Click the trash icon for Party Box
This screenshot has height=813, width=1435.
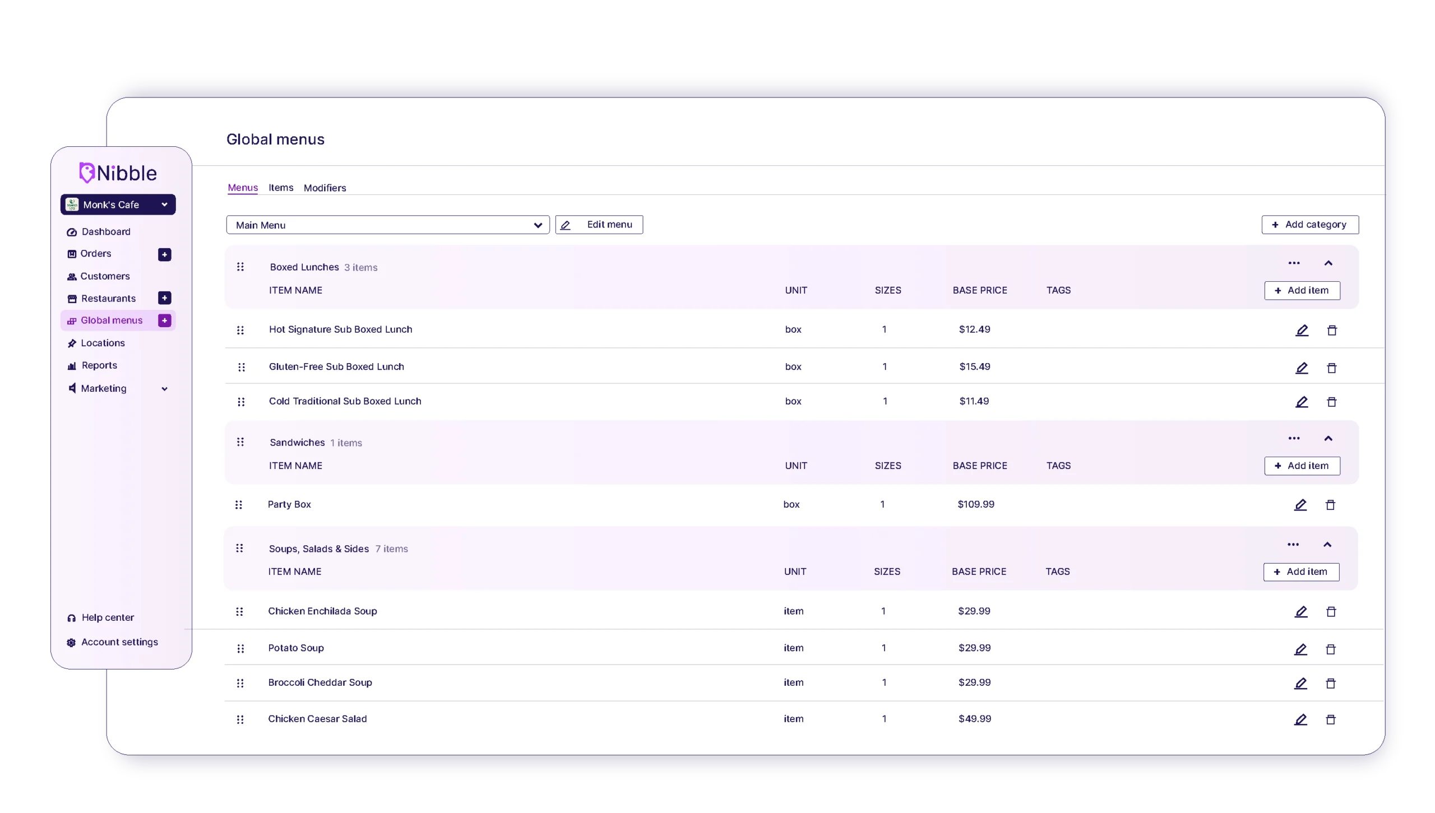pos(1330,505)
